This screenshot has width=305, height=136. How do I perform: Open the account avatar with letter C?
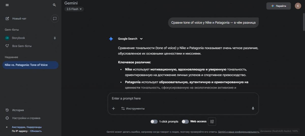pos(298,6)
